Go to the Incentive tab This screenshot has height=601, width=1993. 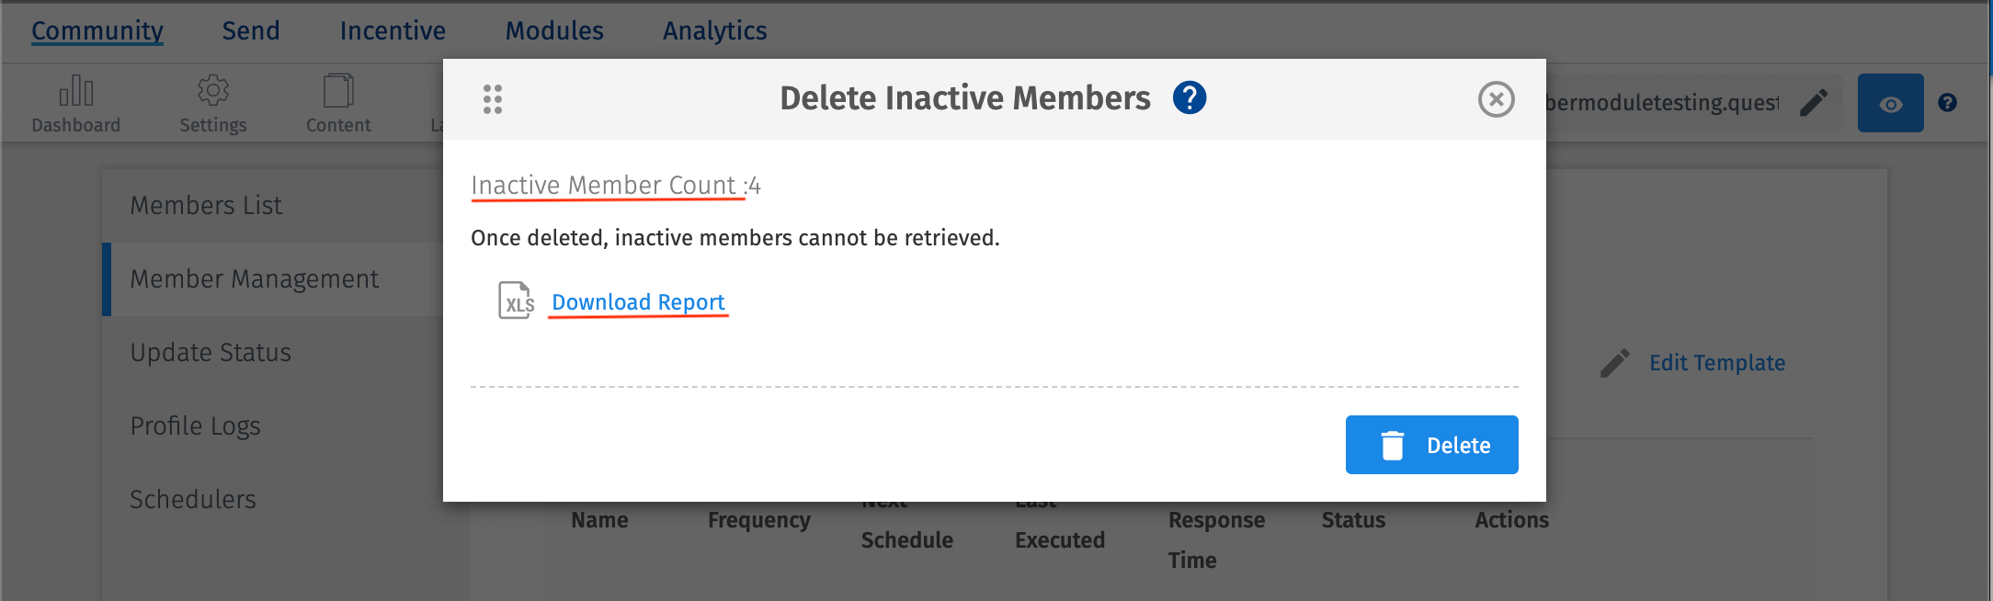click(x=393, y=30)
